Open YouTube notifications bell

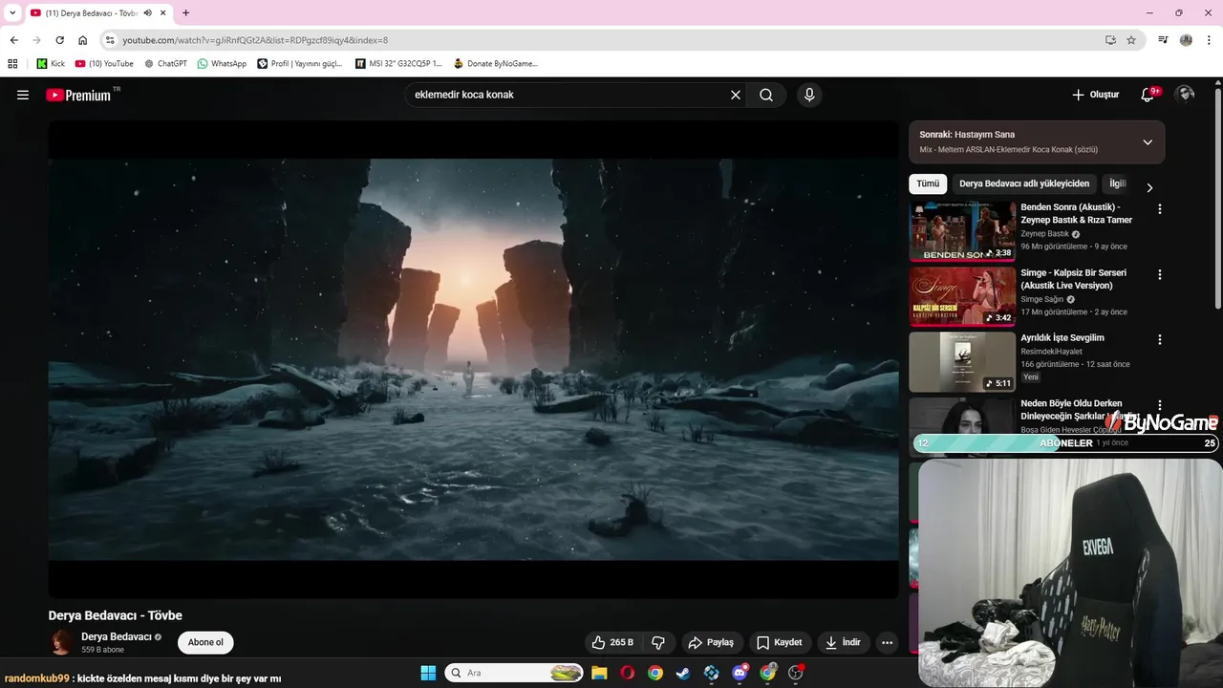[1149, 95]
